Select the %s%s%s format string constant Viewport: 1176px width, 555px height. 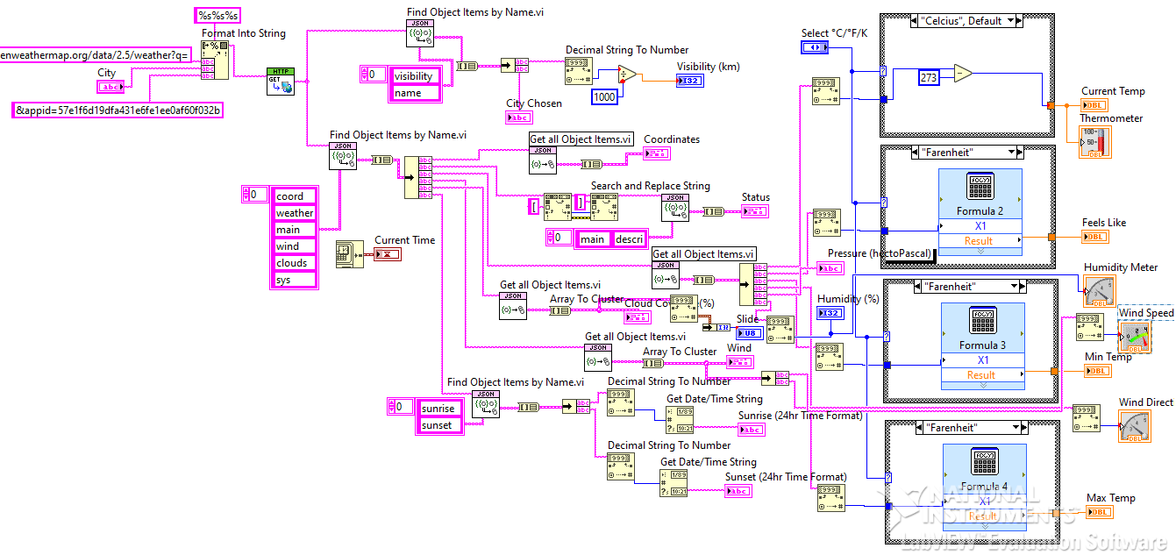[216, 16]
